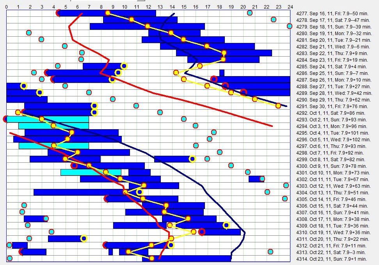Image resolution: width=379 pixels, height=265 pixels.
Task: Select the yellow-ringed blue dot in row 4309
Action: click(x=226, y=225)
